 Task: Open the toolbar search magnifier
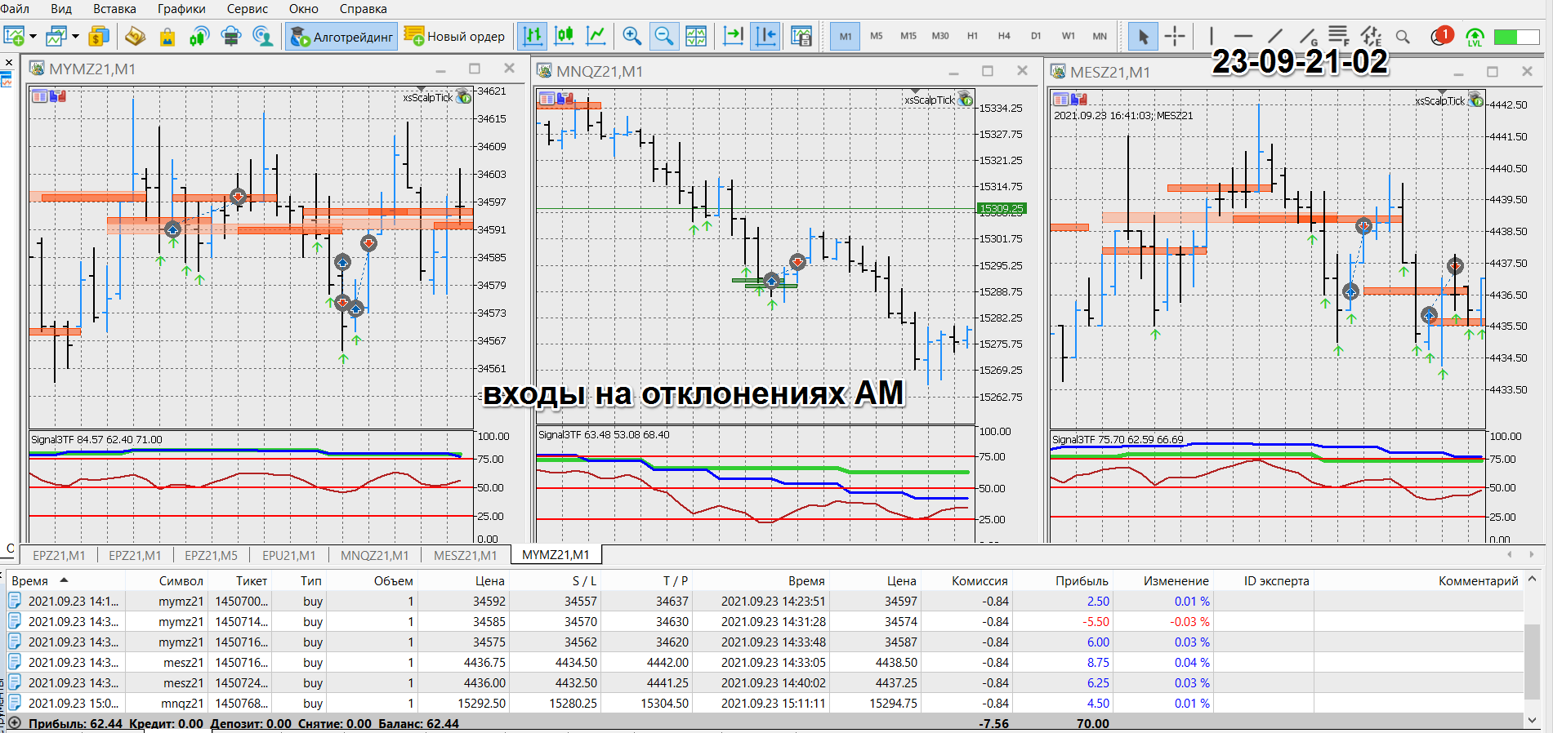[x=1403, y=37]
